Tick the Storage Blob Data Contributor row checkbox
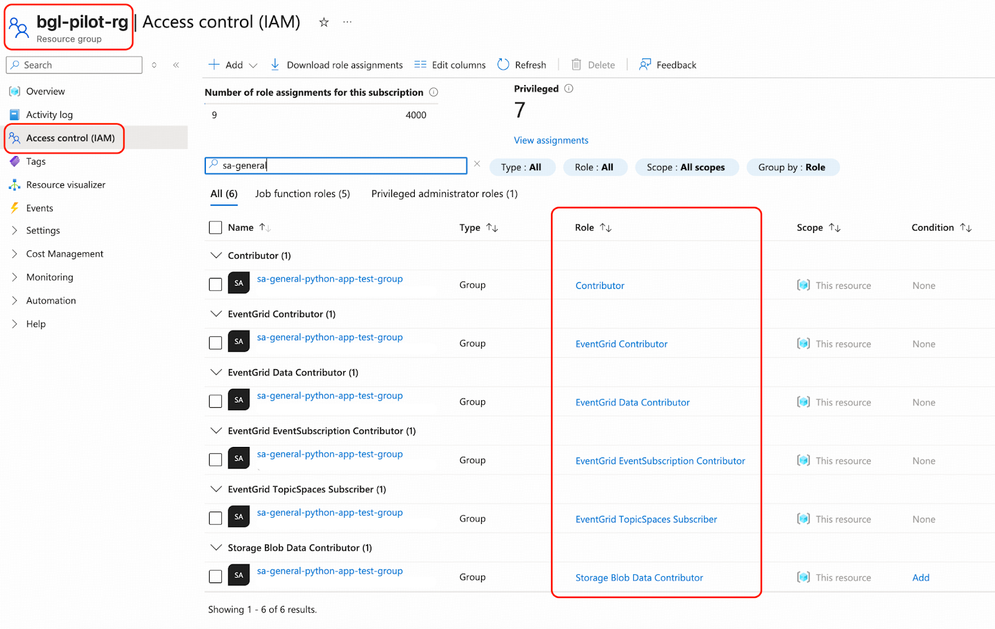This screenshot has height=629, width=995. 215,577
